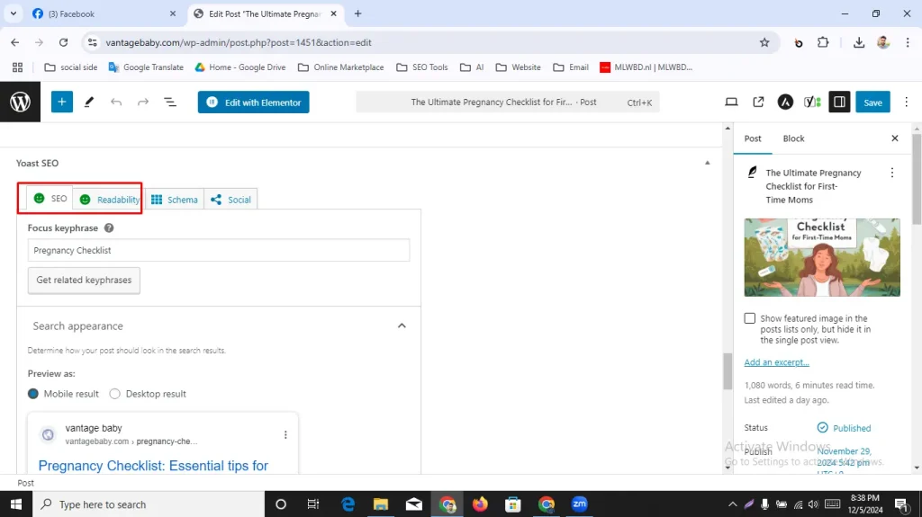Collapse the Search appearance section
The width and height of the screenshot is (922, 517).
tap(402, 325)
